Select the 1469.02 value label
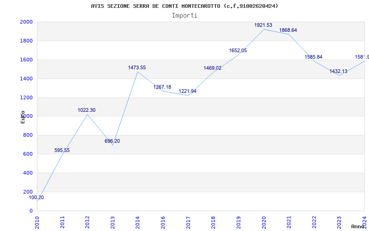This screenshot has height=231, width=369. pyautogui.click(x=213, y=68)
